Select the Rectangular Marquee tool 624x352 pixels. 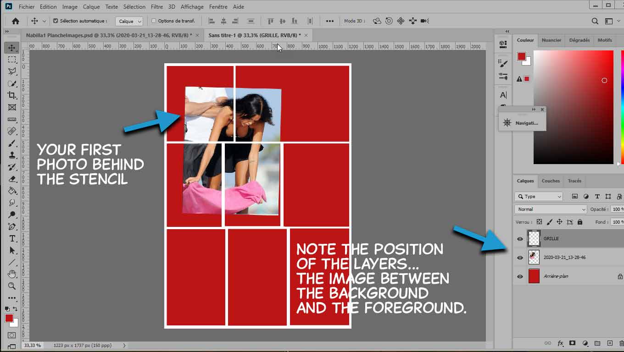(12, 60)
